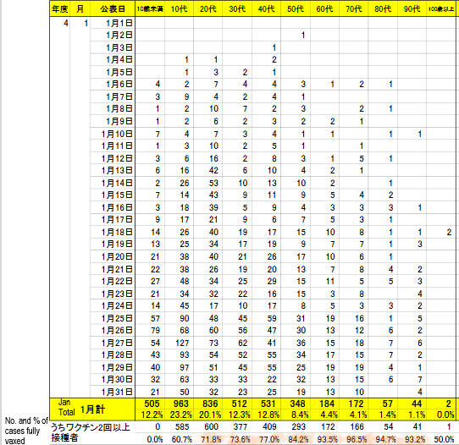Select the vaccinated percentage 50.0%
The height and width of the screenshot is (445, 459).
(444, 439)
